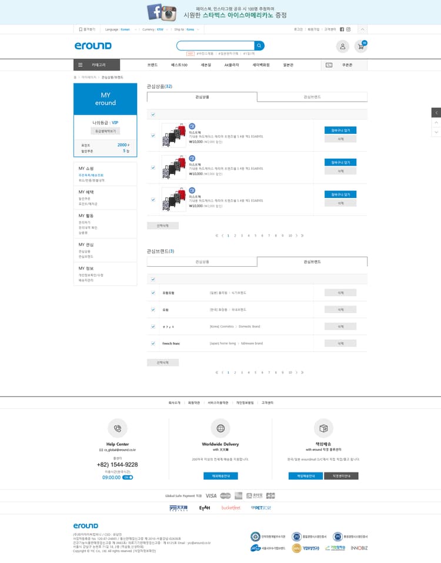Uncheck the second wishlist product checkbox

pos(153,167)
